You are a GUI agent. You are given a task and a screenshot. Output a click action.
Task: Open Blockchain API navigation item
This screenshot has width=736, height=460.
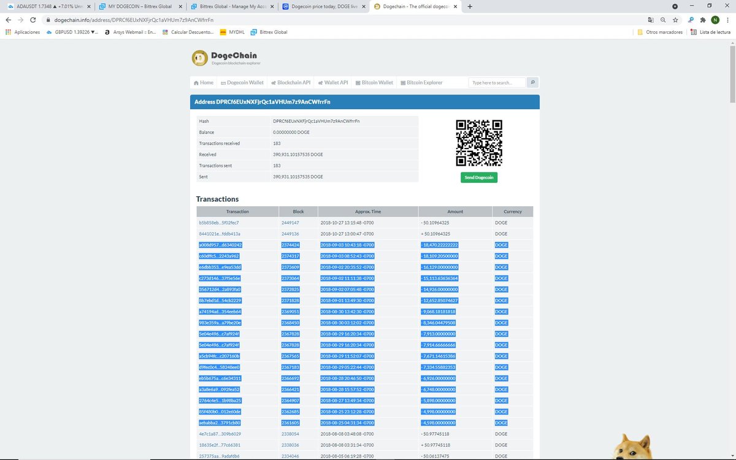click(x=291, y=82)
